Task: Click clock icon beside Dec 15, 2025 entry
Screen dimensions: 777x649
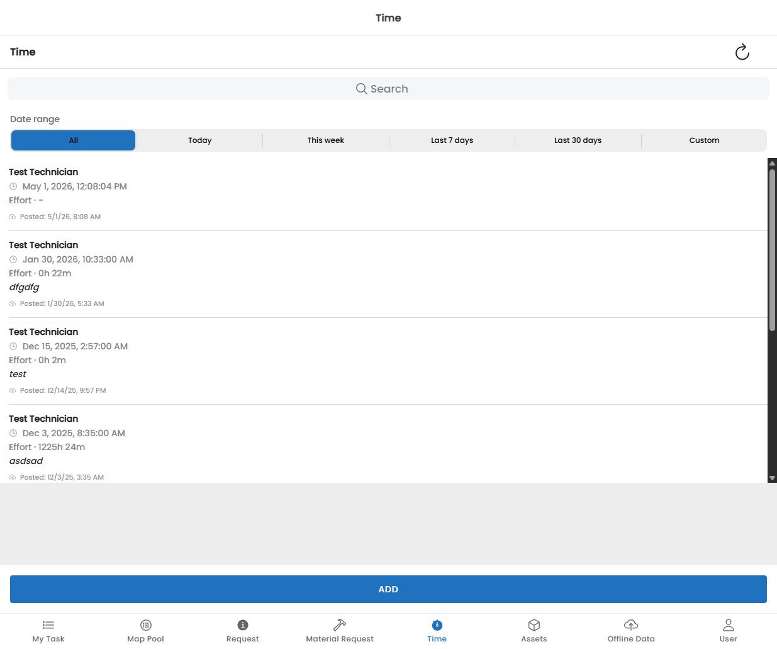Action: 13,346
